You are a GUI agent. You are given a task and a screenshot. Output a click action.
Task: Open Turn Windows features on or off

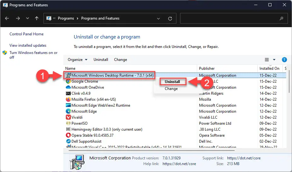click(x=33, y=55)
